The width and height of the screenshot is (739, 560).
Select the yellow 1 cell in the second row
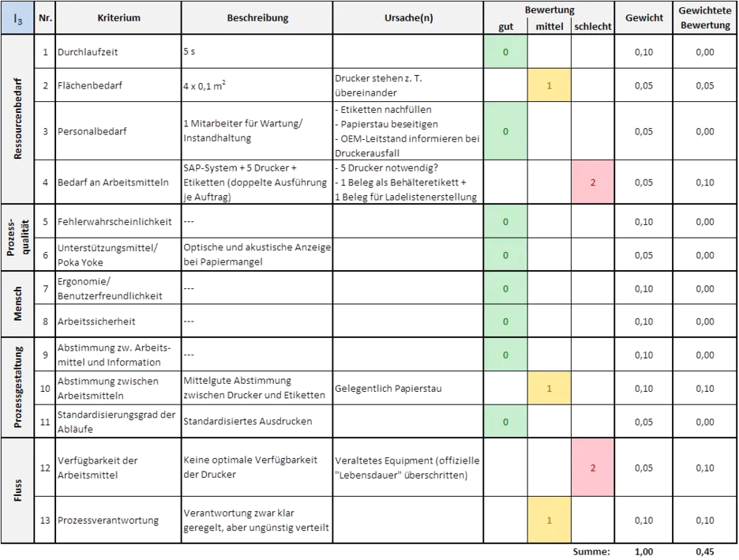[x=549, y=85]
